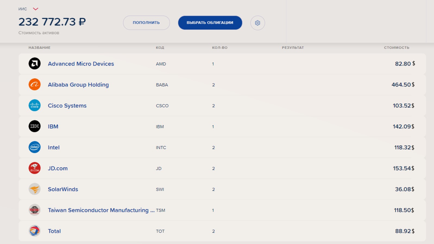Click the 103.52 $ Cisco value
Screen dimensions: 434x244
pos(404,105)
